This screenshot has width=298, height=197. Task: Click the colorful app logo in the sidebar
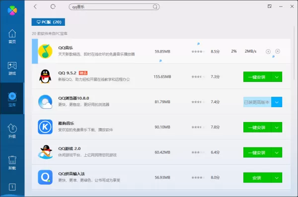[x=12, y=10]
